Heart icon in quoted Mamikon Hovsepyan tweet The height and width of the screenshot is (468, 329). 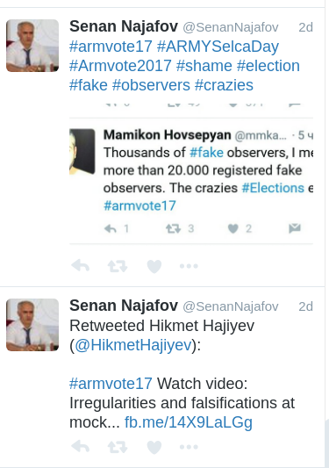pos(233,228)
